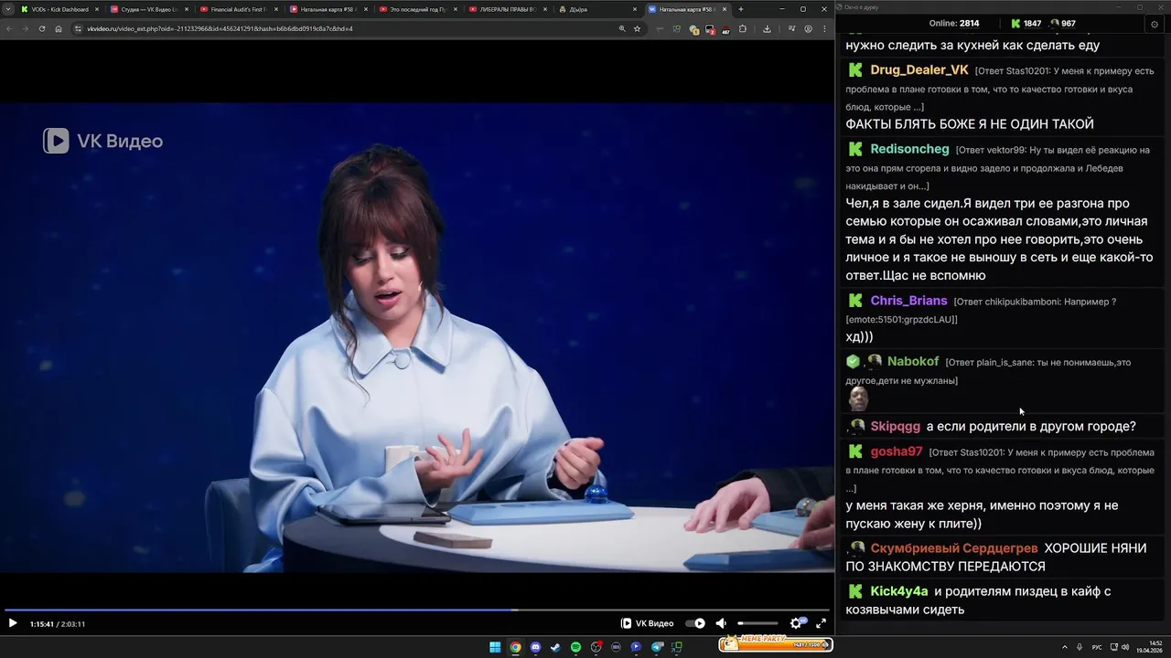Click username Redisoncheg in chat
The width and height of the screenshot is (1171, 658).
click(909, 149)
